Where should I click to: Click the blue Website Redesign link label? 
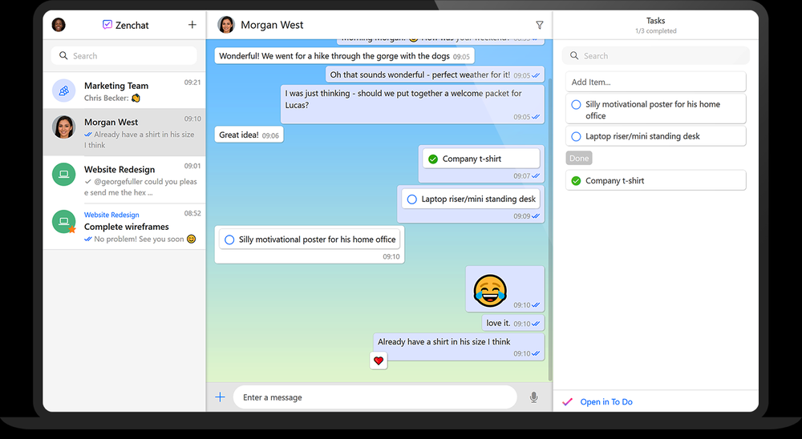(111, 215)
